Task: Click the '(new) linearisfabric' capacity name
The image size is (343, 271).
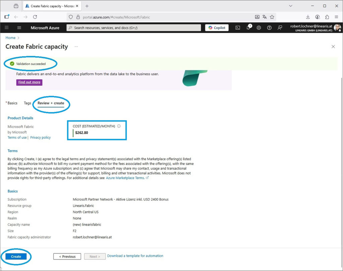Action: [87, 225]
